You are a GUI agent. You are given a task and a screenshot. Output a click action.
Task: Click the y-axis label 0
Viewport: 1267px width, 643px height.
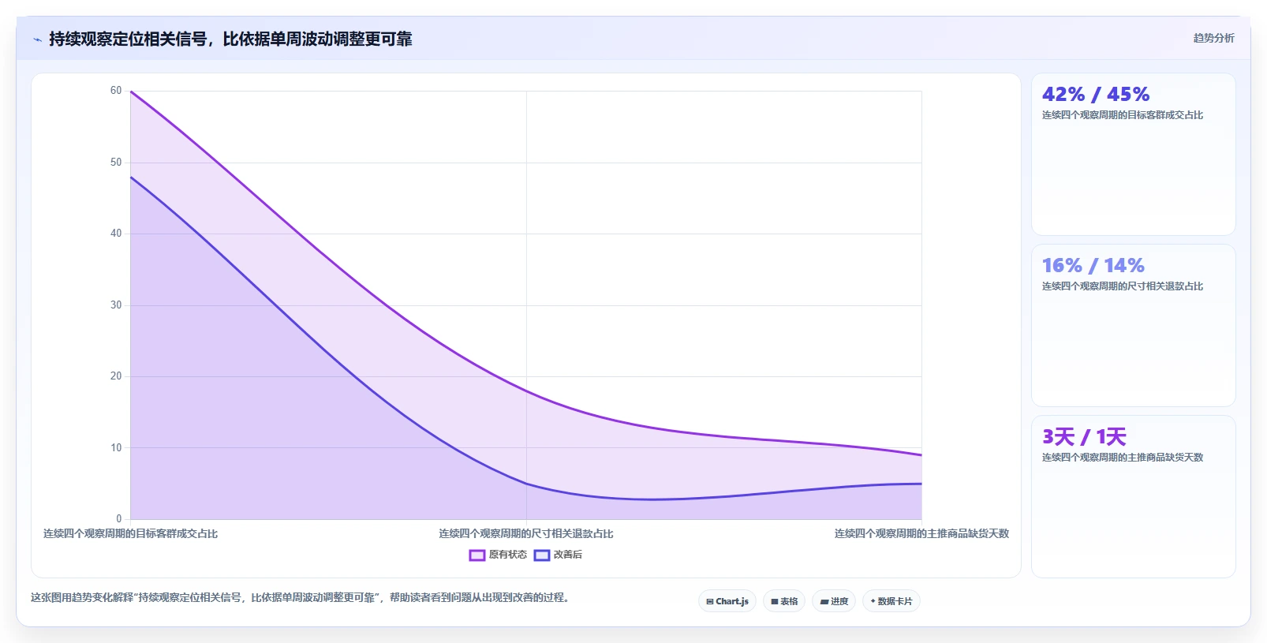[119, 519]
